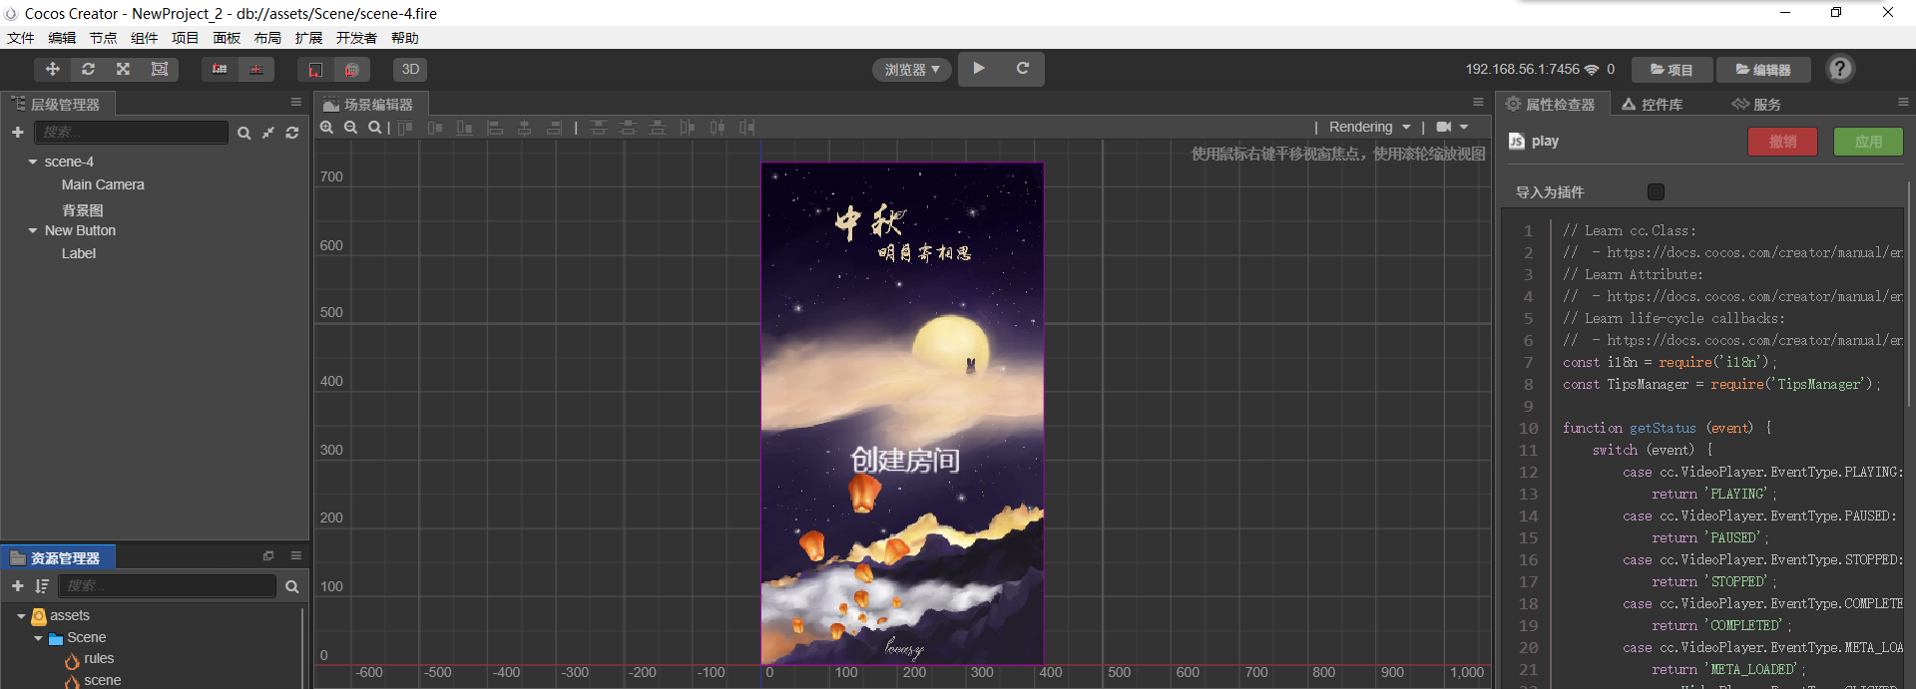
Task: Open editor folder via 编辑器 button
Action: pyautogui.click(x=1763, y=70)
